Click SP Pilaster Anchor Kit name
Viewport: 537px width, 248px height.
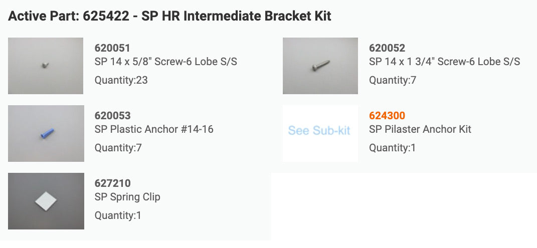pyautogui.click(x=420, y=129)
